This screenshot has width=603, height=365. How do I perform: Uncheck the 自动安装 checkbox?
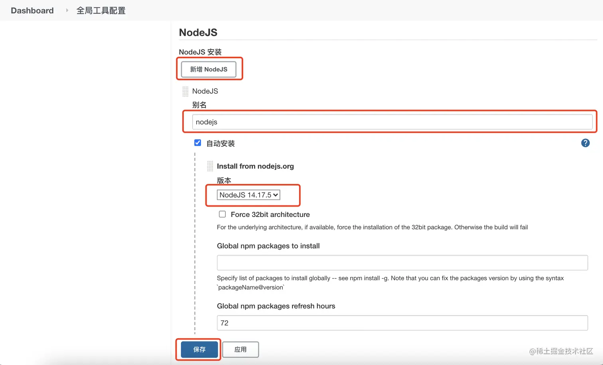(197, 143)
